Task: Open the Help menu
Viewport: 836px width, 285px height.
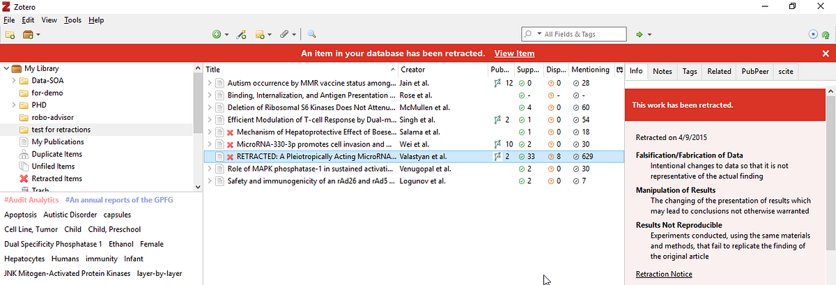Action: click(x=96, y=20)
